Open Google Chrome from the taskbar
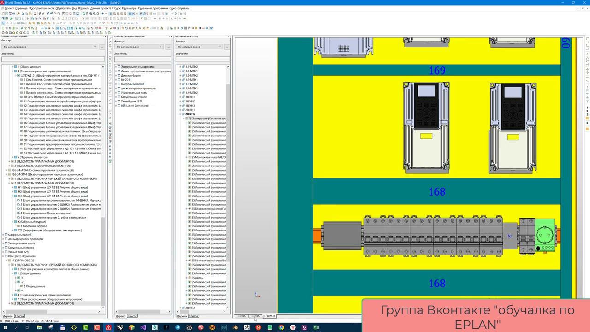 (281, 327)
